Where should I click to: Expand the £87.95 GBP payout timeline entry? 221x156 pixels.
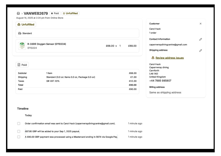[x=52, y=131]
